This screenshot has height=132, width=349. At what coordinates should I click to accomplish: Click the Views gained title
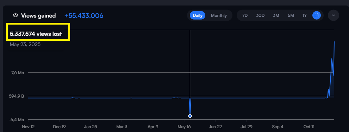click(38, 16)
